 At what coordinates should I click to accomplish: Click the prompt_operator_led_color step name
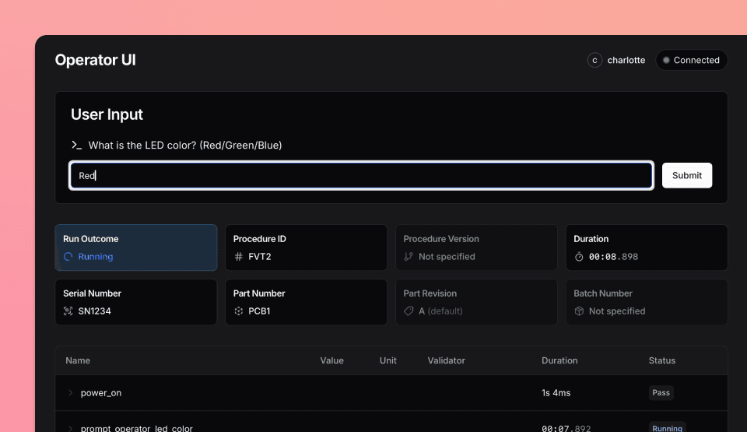[137, 428]
